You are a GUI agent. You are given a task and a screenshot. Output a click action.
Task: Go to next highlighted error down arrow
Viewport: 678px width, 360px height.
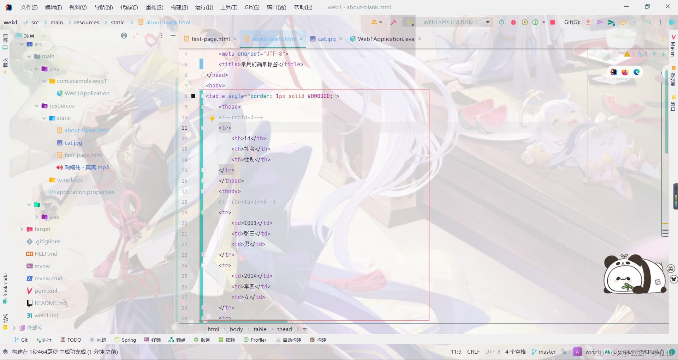664,54
